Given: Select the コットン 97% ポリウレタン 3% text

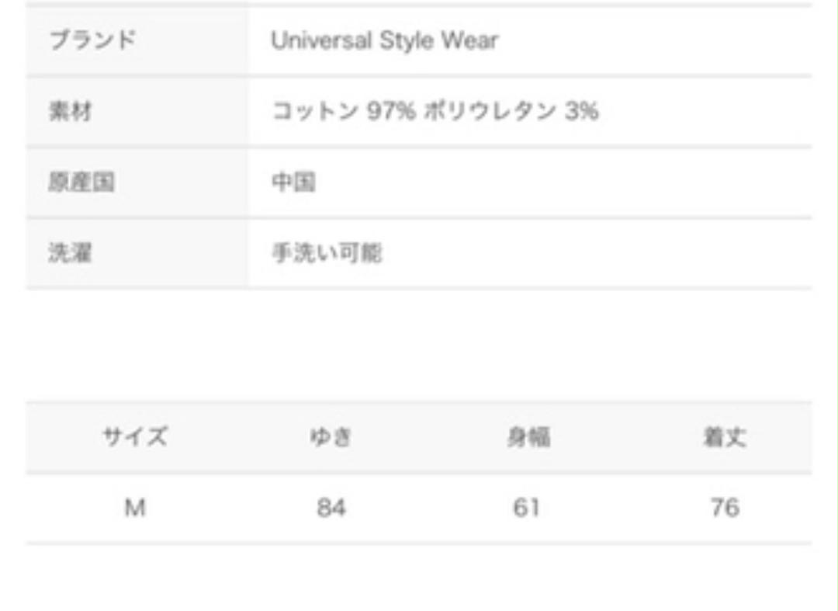Looking at the screenshot, I should [435, 111].
